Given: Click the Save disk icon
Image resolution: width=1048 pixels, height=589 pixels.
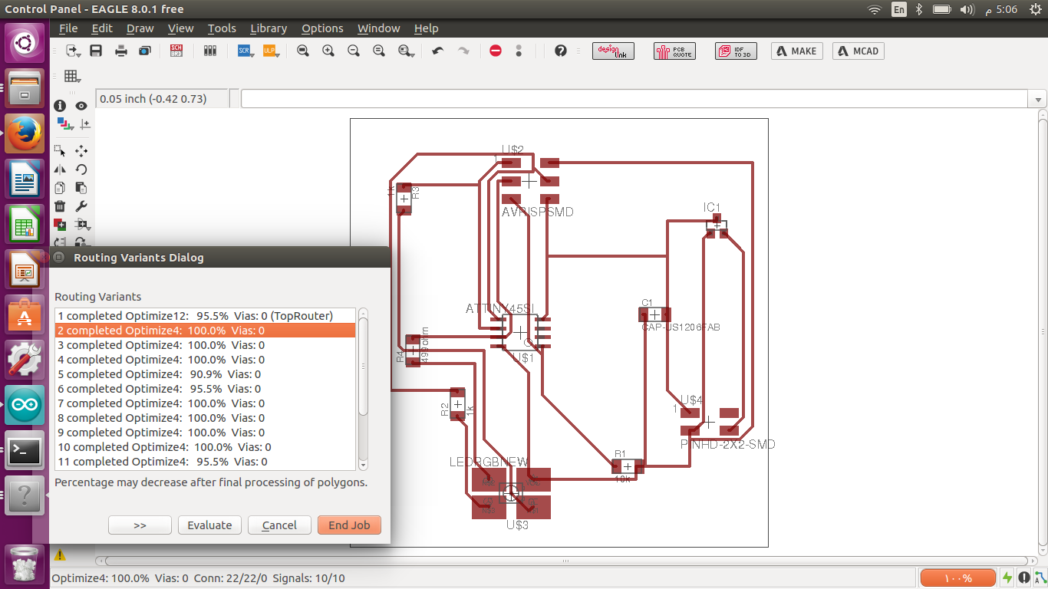Looking at the screenshot, I should [96, 51].
